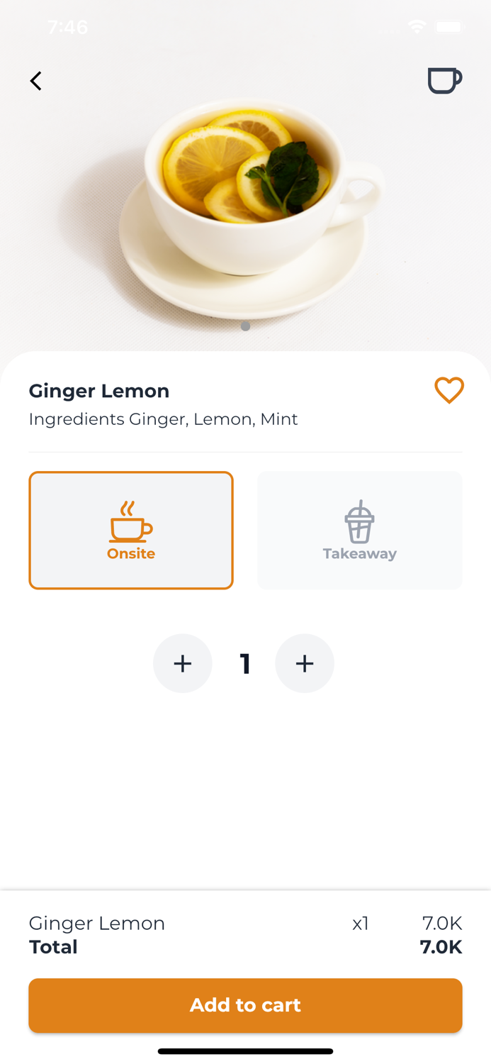Tap the back arrow

click(x=36, y=81)
